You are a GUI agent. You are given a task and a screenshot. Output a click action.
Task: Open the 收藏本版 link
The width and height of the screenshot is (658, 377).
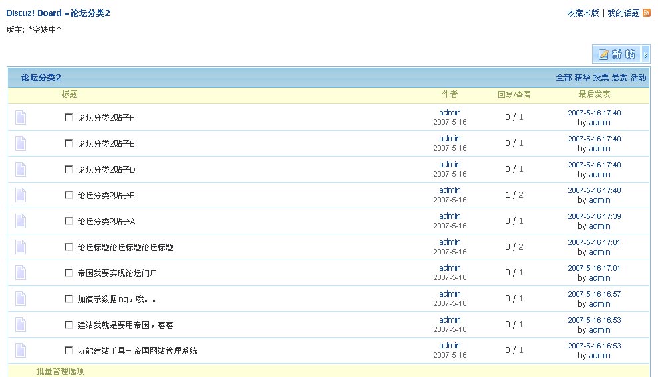coord(583,13)
